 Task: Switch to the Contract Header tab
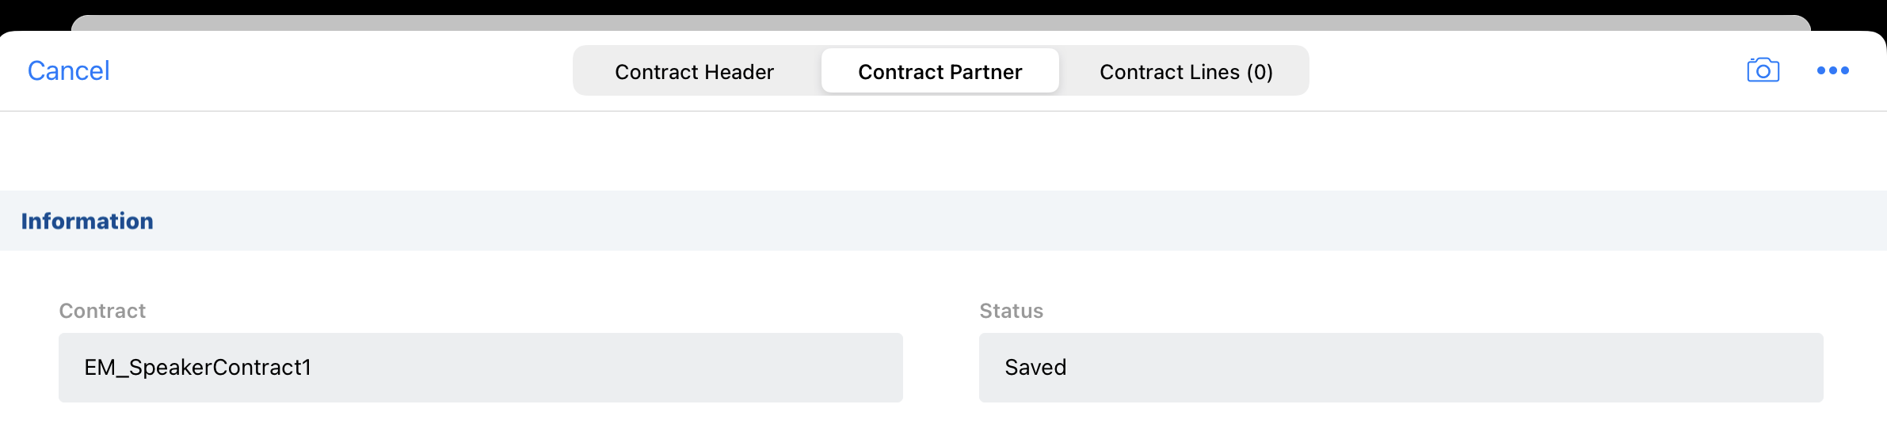pos(694,71)
